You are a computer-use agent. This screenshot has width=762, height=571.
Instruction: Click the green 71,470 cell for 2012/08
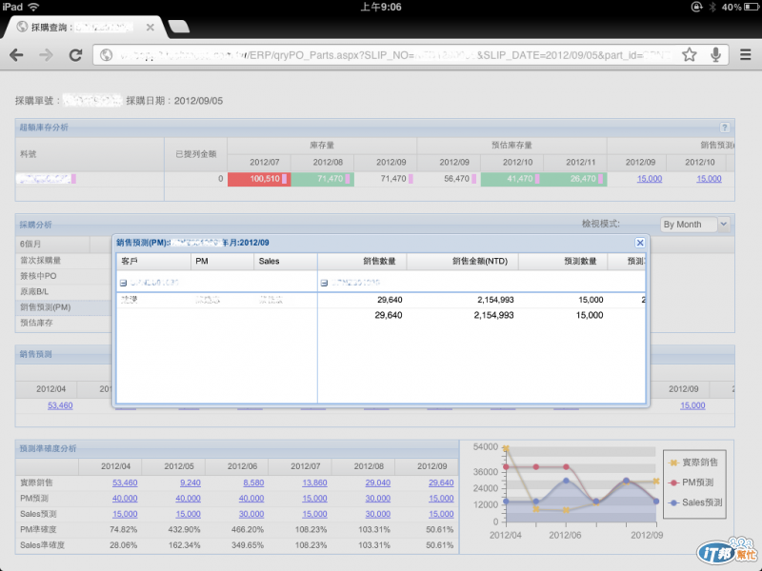[322, 179]
